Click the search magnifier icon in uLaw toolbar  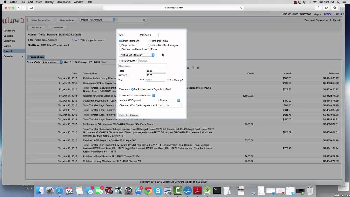144,20
